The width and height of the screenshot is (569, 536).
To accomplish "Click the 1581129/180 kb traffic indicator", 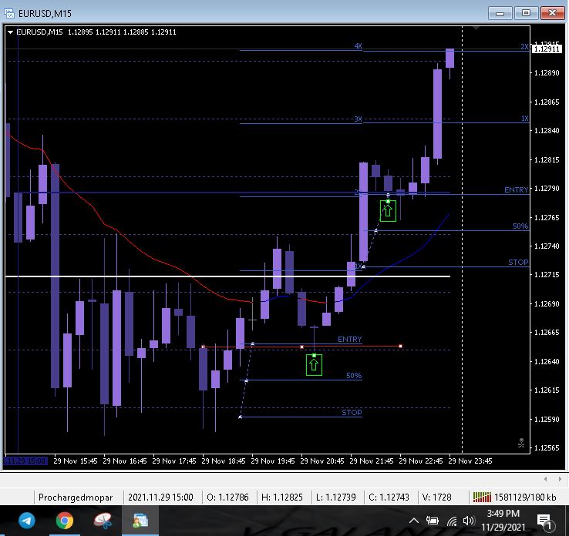I will [525, 497].
